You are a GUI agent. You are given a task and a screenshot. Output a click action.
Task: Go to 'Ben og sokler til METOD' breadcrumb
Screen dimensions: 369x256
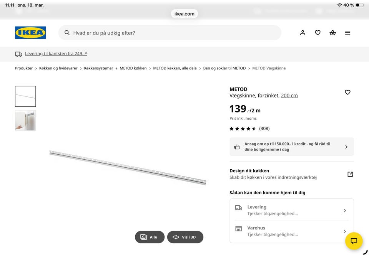[x=224, y=68]
